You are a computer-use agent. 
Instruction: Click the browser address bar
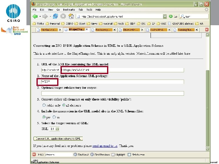click(121, 16)
